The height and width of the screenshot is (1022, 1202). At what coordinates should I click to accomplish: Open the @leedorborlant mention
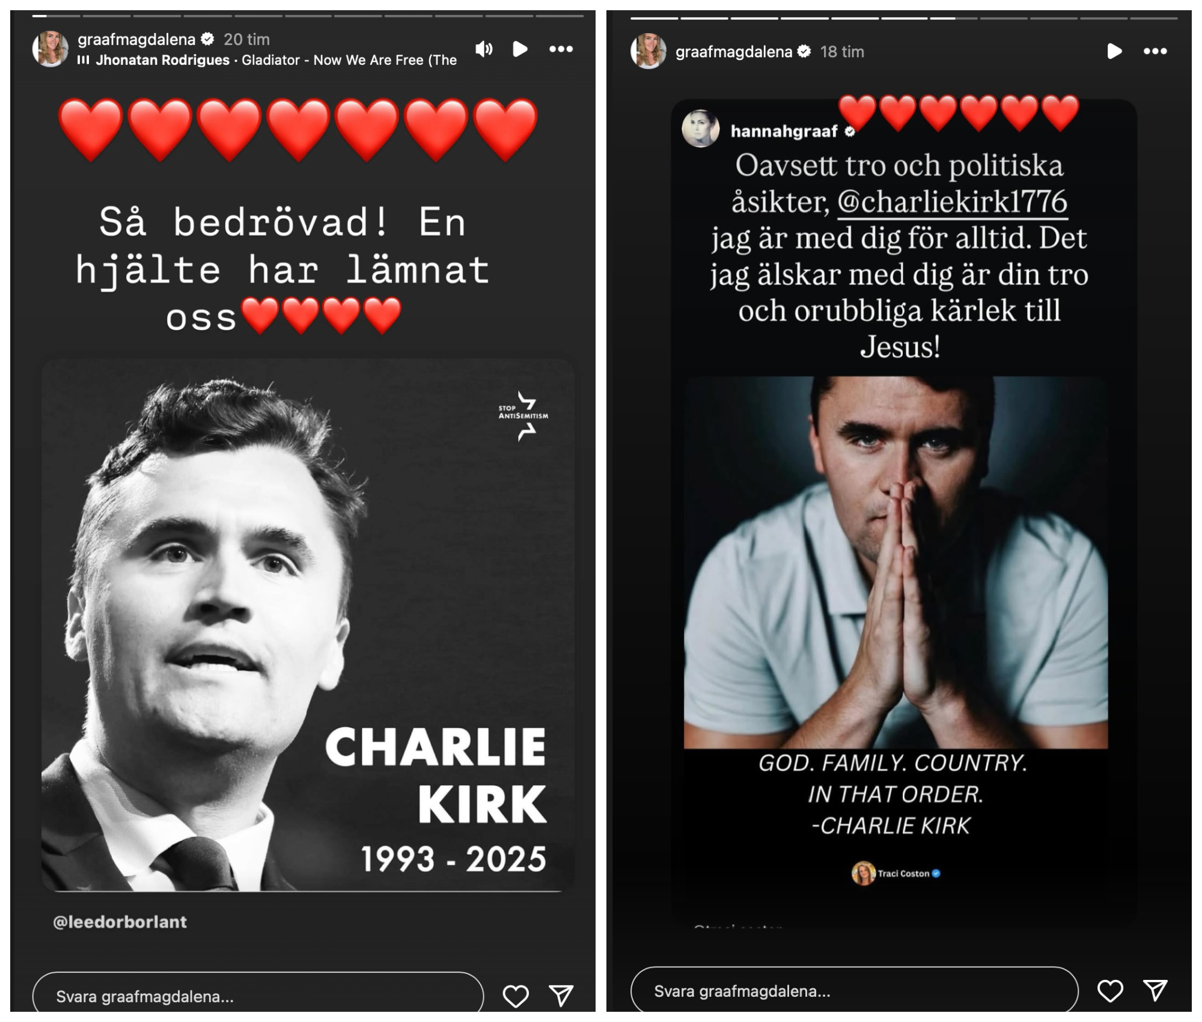[x=120, y=922]
